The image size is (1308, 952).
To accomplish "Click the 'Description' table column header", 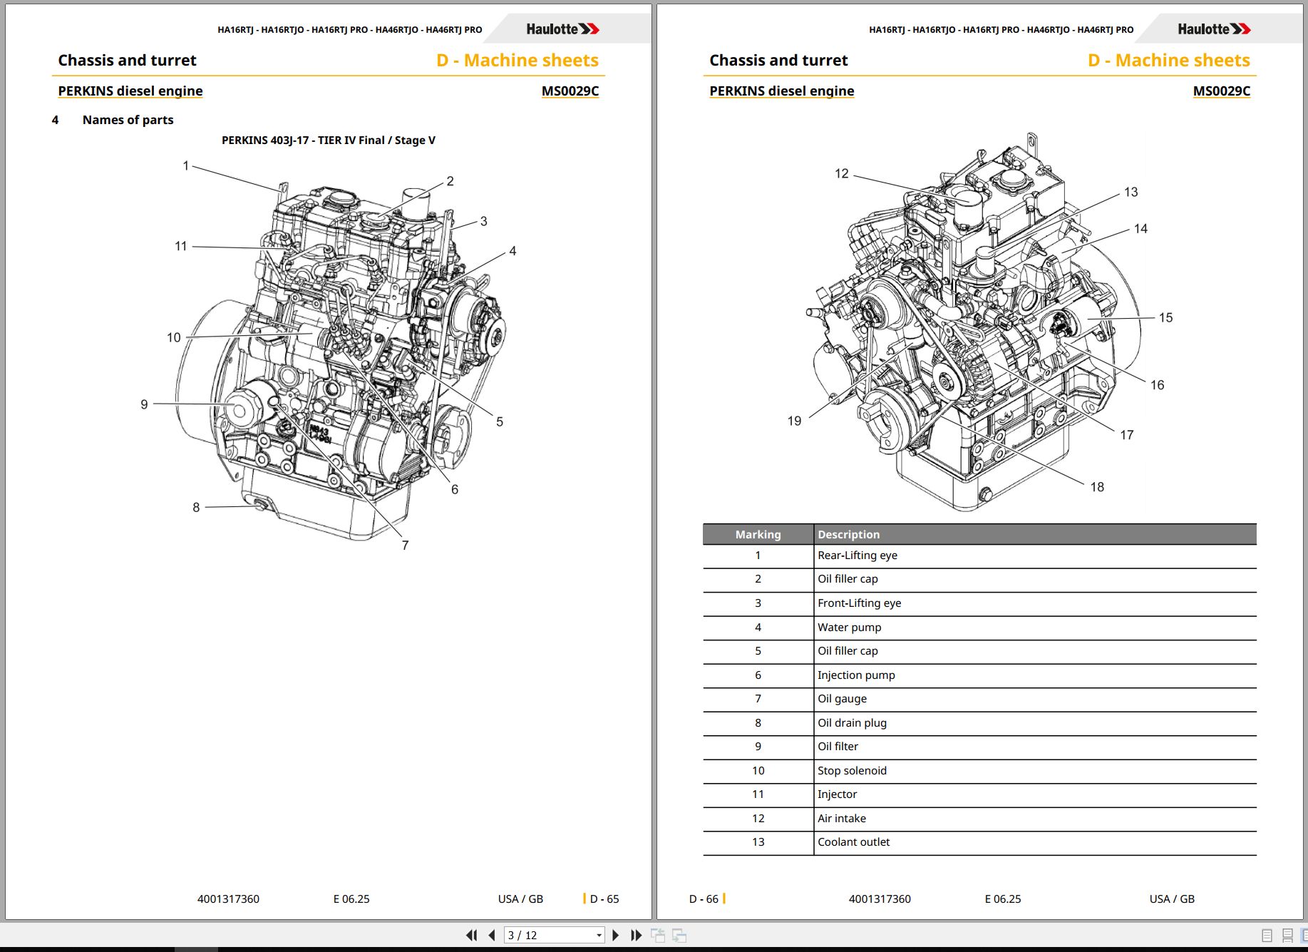I will pos(1035,535).
